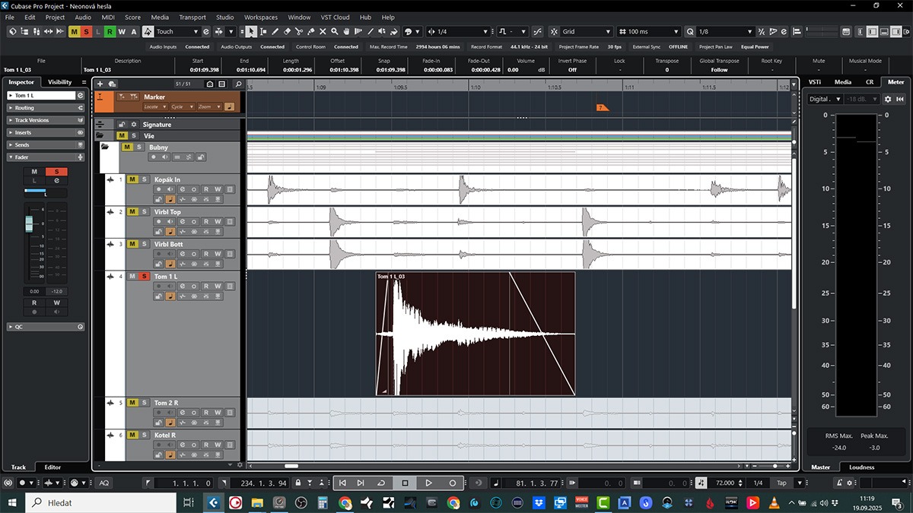913x513 pixels.
Task: Click the Add Track plus button
Action: coord(100,84)
